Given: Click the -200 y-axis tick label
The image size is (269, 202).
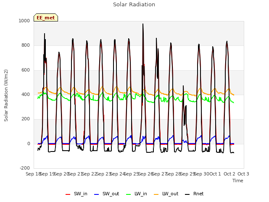Looking at the screenshot, I should 25,168.
